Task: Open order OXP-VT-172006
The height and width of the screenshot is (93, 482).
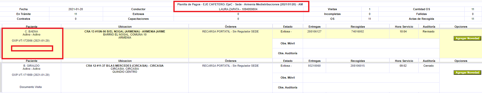Action: [31, 41]
